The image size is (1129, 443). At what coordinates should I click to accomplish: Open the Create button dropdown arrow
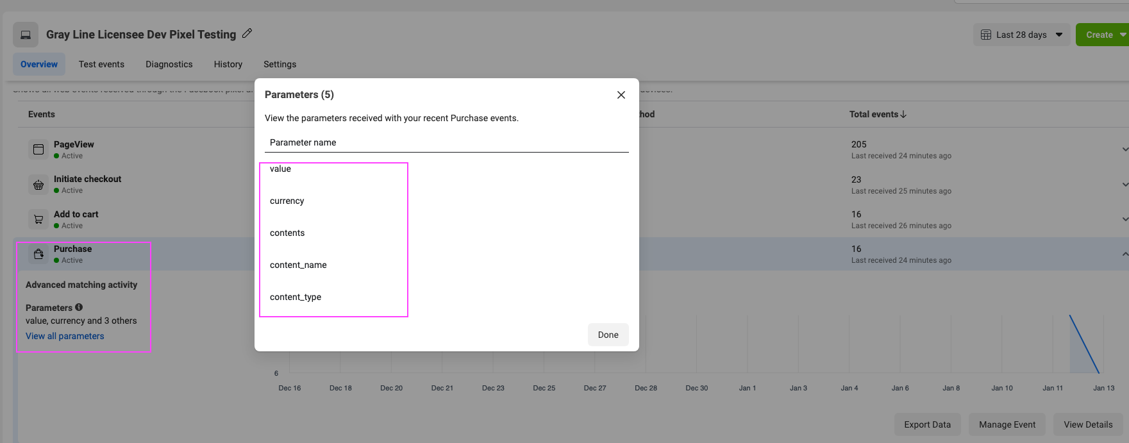(1123, 35)
